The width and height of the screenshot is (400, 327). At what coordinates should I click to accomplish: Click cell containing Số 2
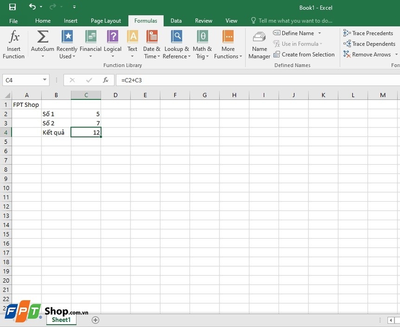(x=56, y=123)
